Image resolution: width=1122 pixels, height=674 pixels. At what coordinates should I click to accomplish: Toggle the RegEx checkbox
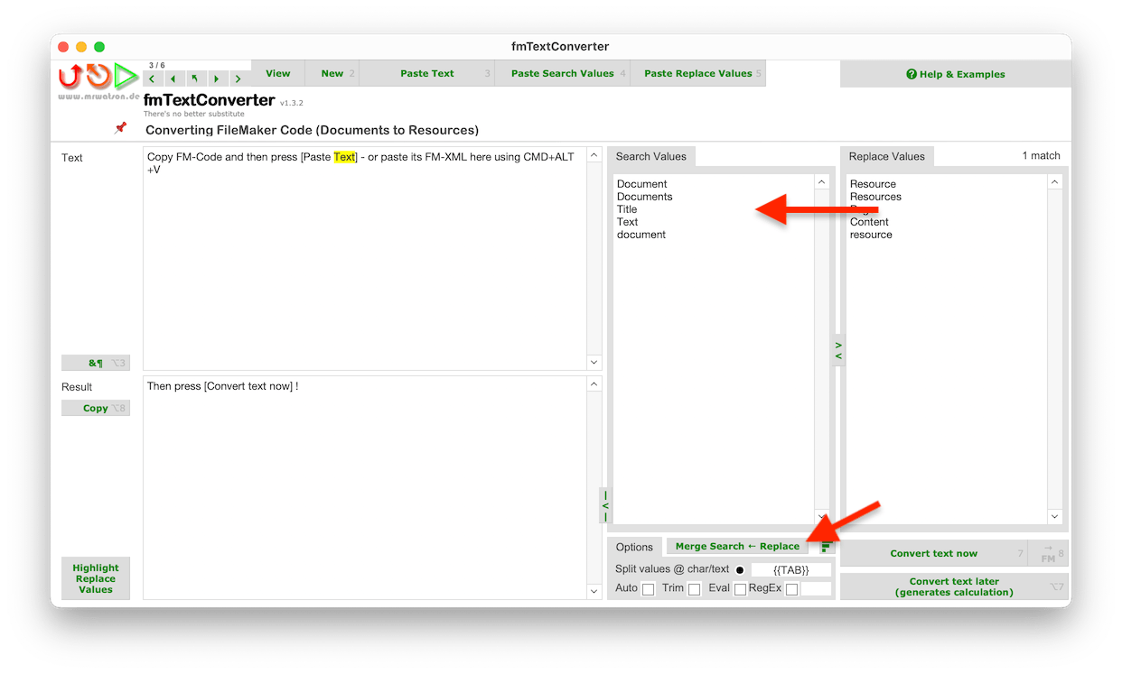[791, 589]
